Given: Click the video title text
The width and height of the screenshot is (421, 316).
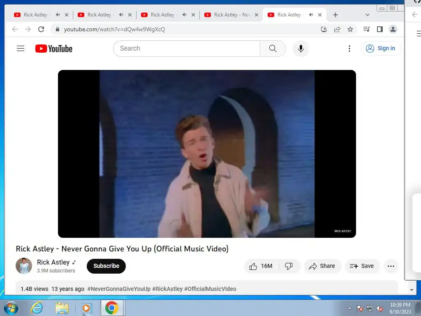Looking at the screenshot, I should pyautogui.click(x=122, y=249).
